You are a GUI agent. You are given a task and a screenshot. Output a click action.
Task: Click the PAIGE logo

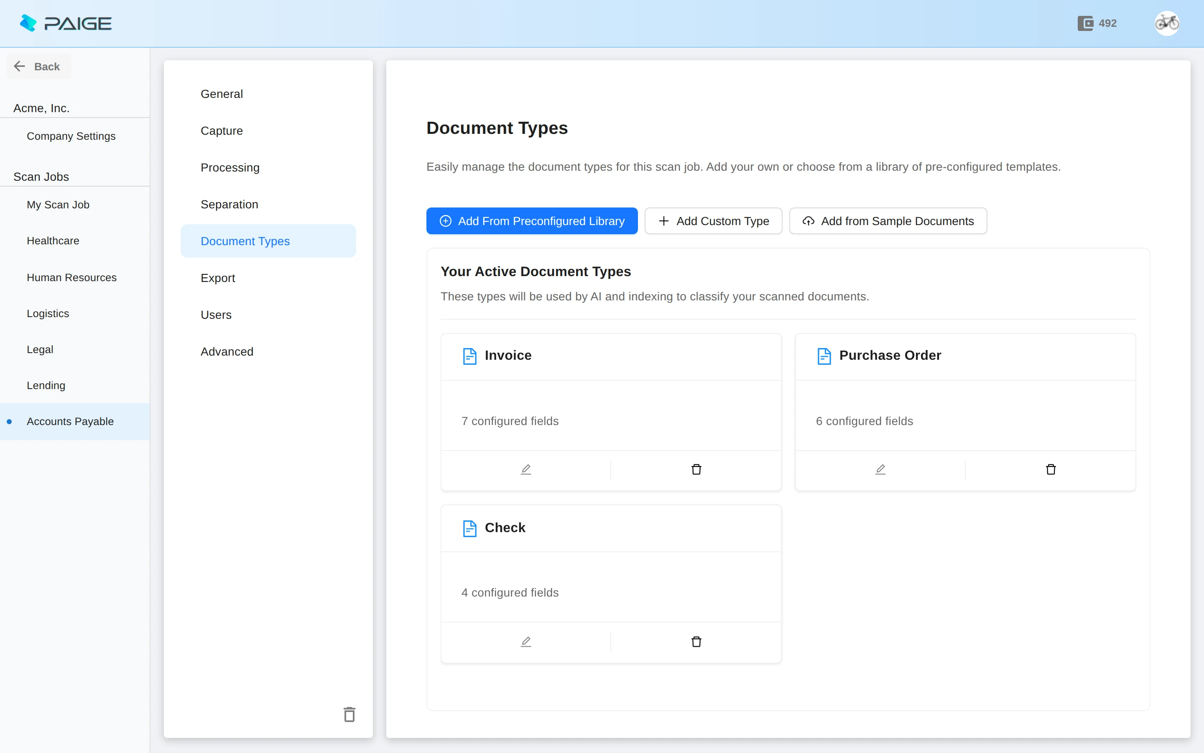(x=66, y=23)
